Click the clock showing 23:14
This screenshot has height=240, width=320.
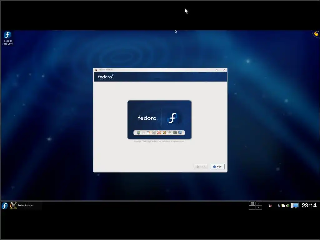coord(309,206)
